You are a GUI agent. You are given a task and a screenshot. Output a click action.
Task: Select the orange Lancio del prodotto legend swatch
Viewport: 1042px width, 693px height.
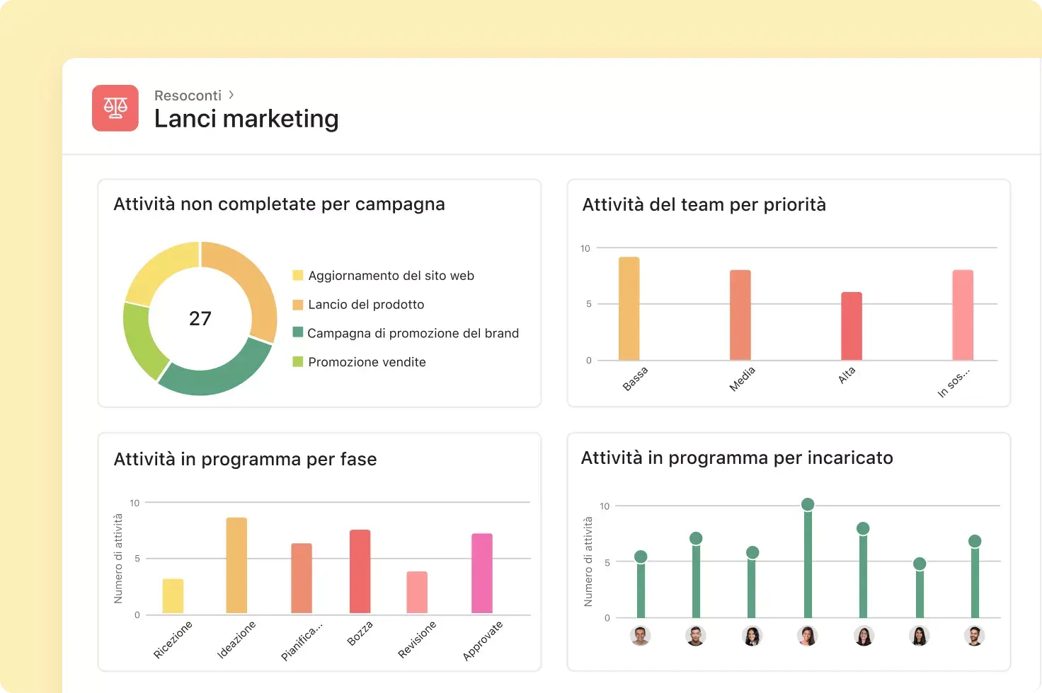[298, 304]
